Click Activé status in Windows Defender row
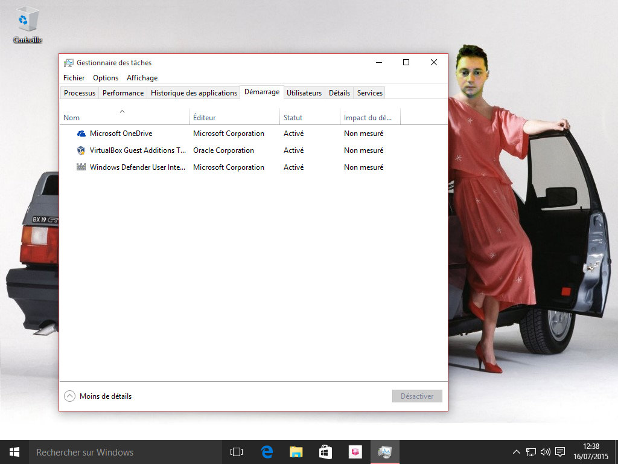618x464 pixels. point(294,167)
